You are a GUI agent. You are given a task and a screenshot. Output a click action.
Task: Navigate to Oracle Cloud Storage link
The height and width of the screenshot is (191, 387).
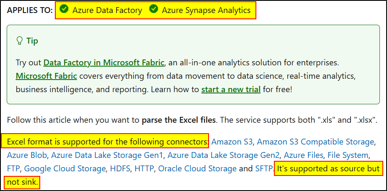[197, 169]
